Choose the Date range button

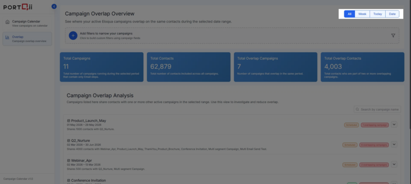pos(392,14)
